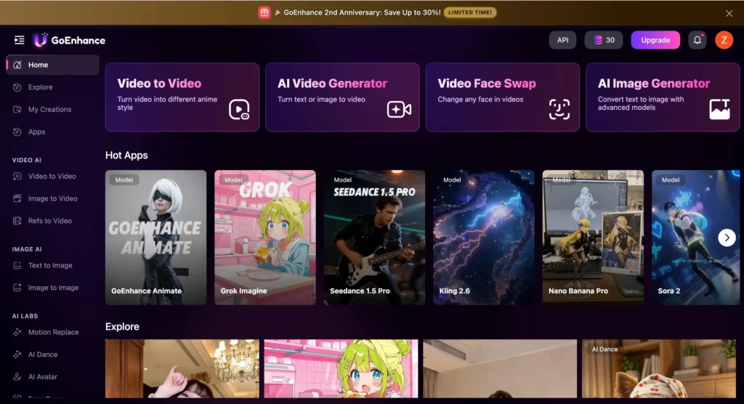This screenshot has height=404, width=744.
Task: Open the AI Image Generator card
Action: [663, 97]
